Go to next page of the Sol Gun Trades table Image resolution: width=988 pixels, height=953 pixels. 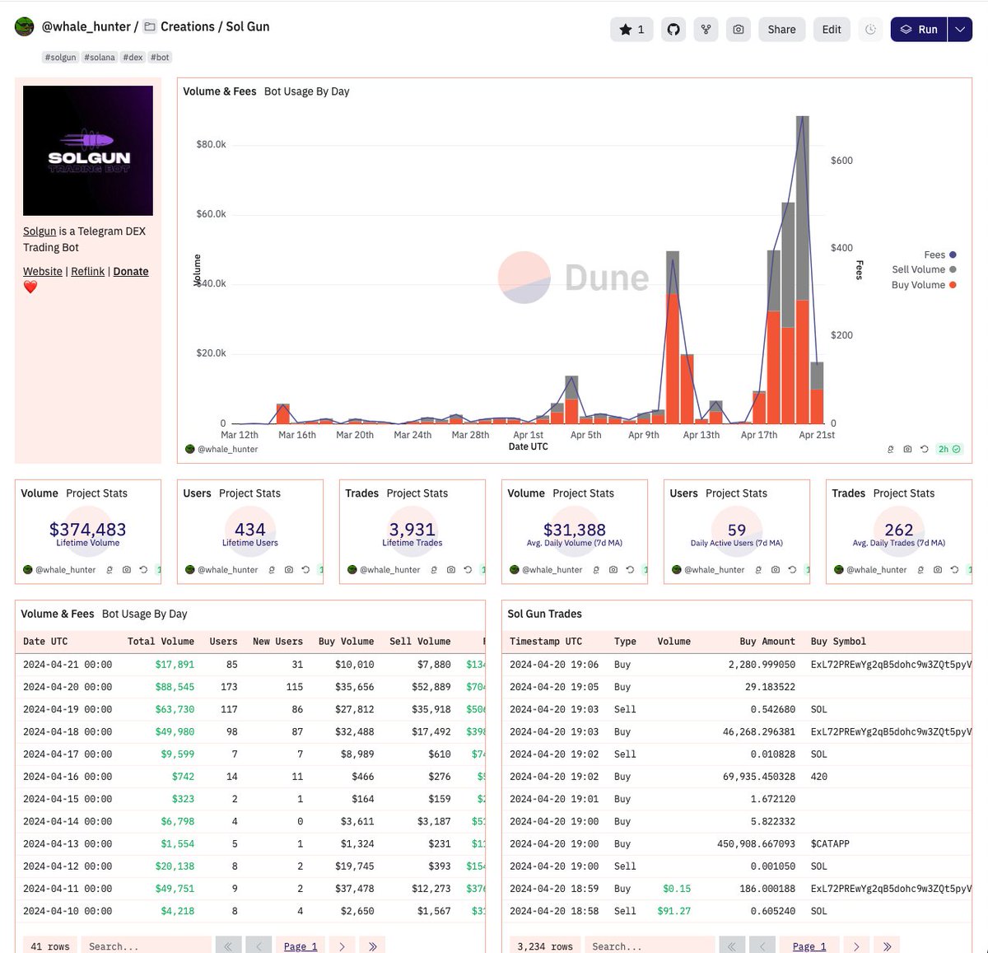(856, 946)
